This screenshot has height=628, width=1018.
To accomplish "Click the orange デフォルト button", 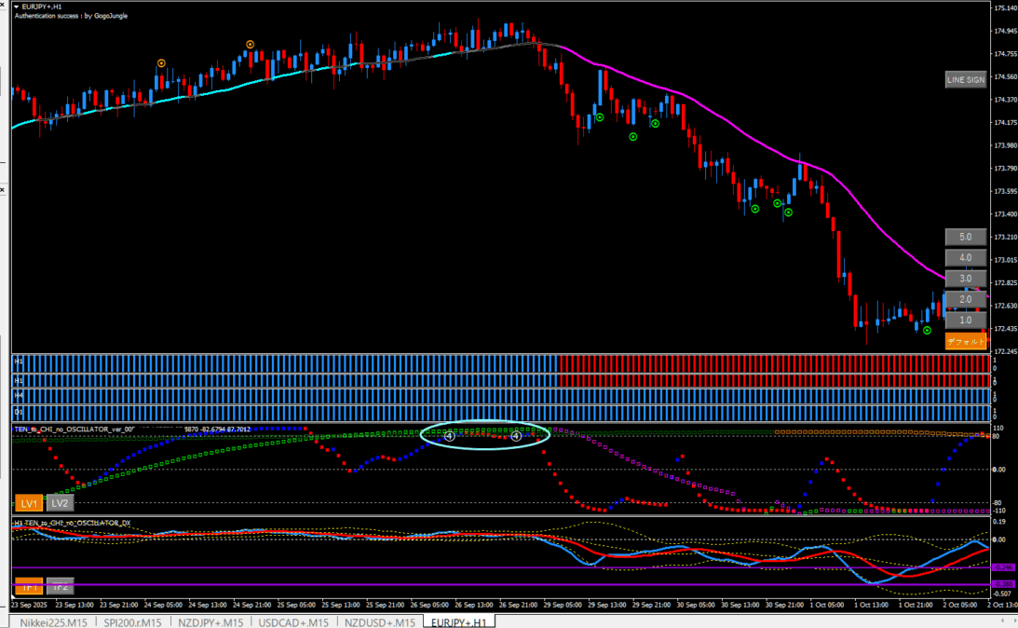I will (965, 342).
